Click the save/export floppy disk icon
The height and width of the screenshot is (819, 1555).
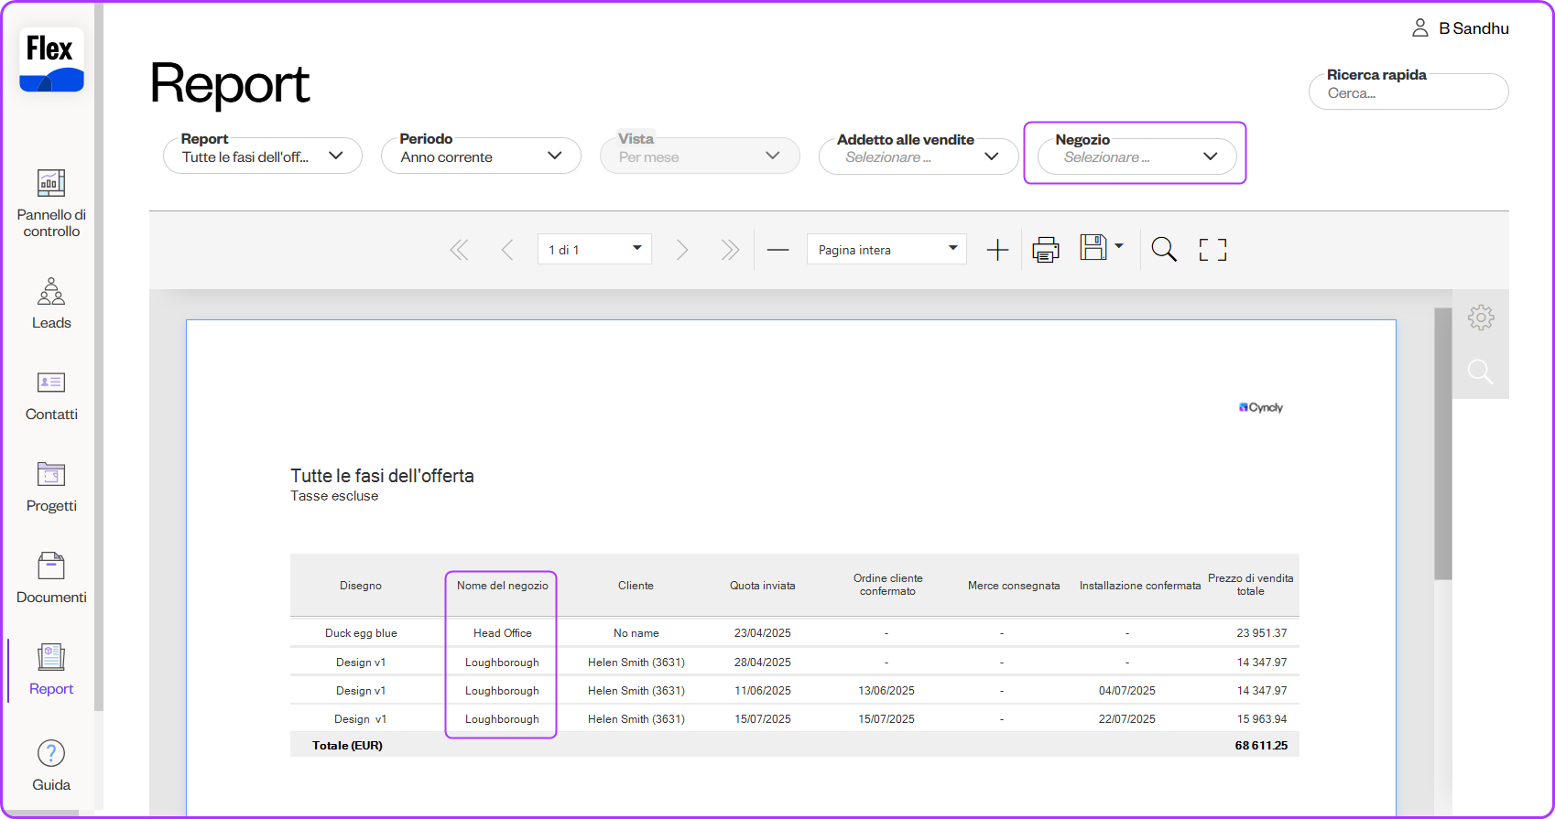pos(1093,248)
